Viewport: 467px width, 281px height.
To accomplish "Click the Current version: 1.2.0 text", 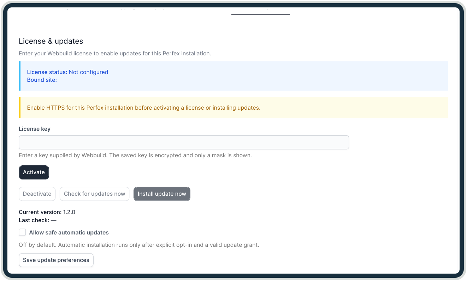I will click(47, 212).
